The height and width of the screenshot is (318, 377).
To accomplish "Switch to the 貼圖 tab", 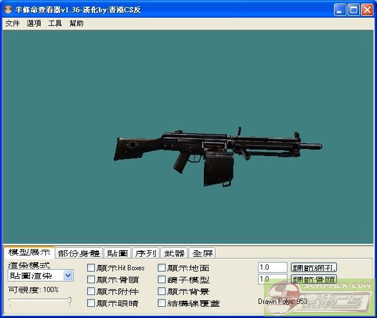I will click(117, 253).
